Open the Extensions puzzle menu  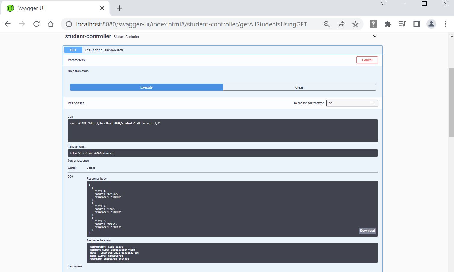point(388,24)
